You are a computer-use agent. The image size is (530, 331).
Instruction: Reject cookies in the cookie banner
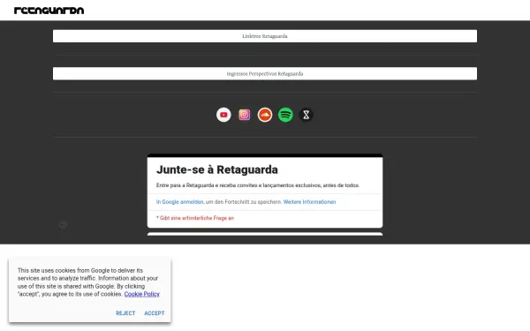[125, 313]
